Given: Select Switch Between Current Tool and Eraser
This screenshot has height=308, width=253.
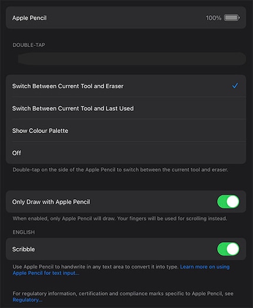Looking at the screenshot, I should (126, 86).
